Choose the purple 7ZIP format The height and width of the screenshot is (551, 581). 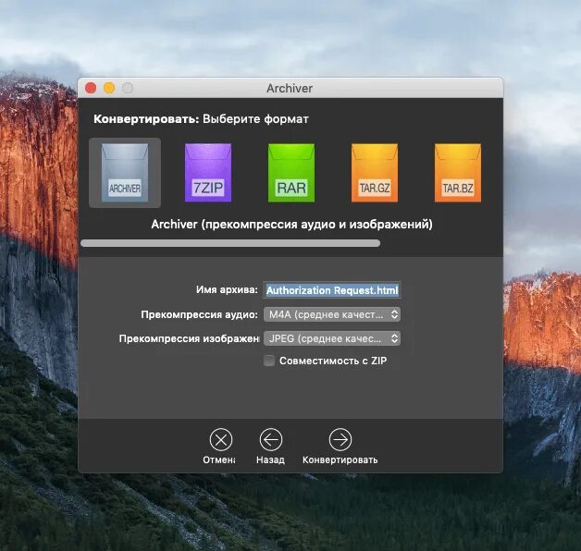pos(208,173)
